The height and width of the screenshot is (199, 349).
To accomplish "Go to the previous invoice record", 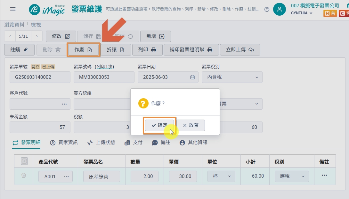I will click(10, 36).
